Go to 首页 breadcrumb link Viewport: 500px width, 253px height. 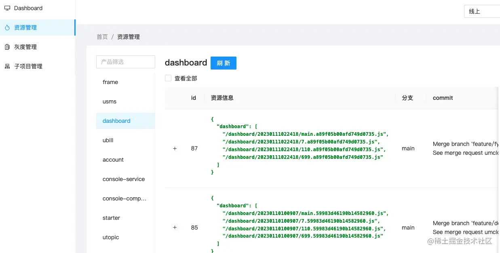coord(102,37)
